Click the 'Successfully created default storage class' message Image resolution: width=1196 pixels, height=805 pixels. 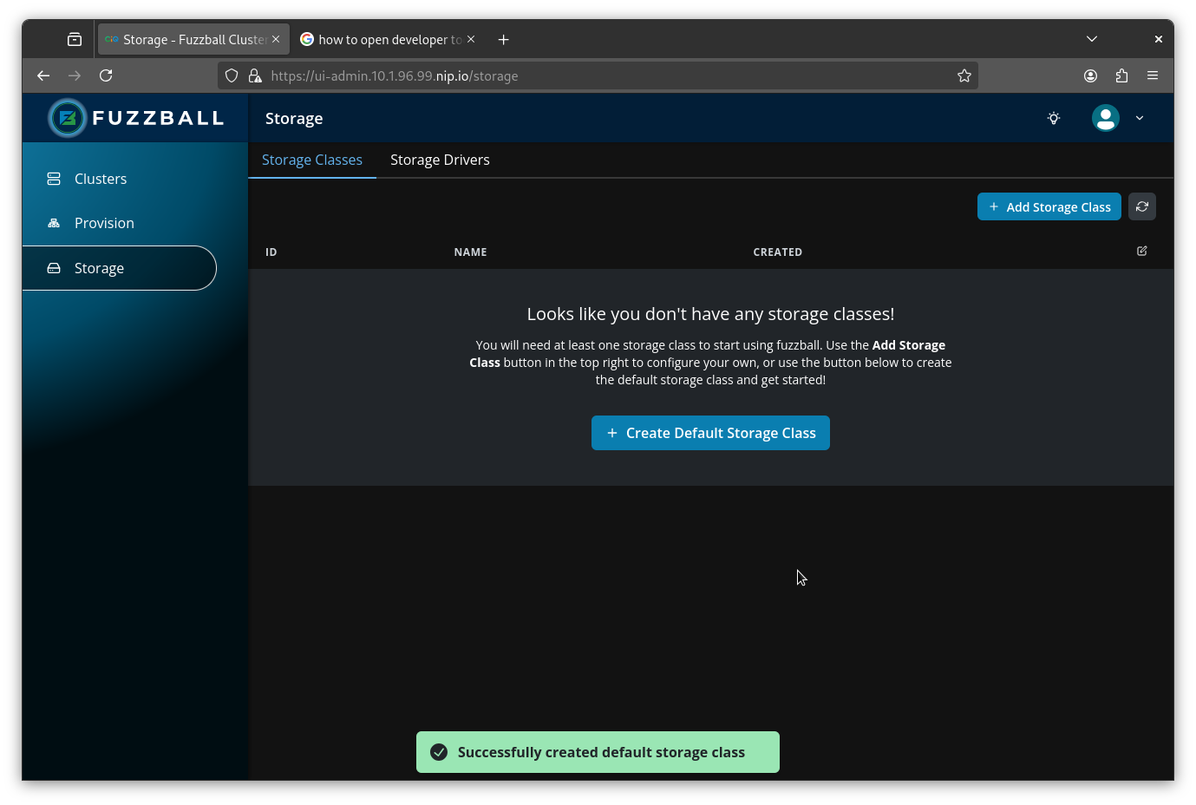click(601, 752)
